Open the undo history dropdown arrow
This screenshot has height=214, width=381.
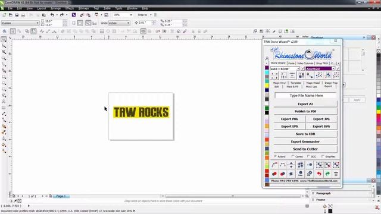(x=57, y=15)
